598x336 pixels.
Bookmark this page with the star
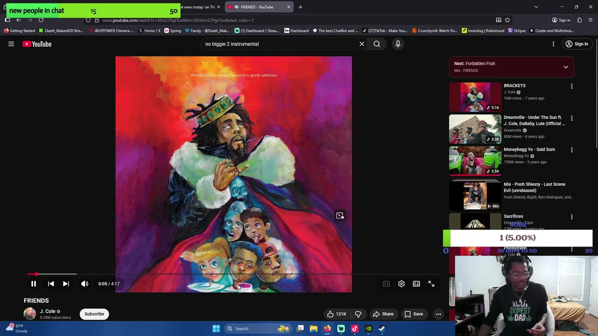[507, 20]
